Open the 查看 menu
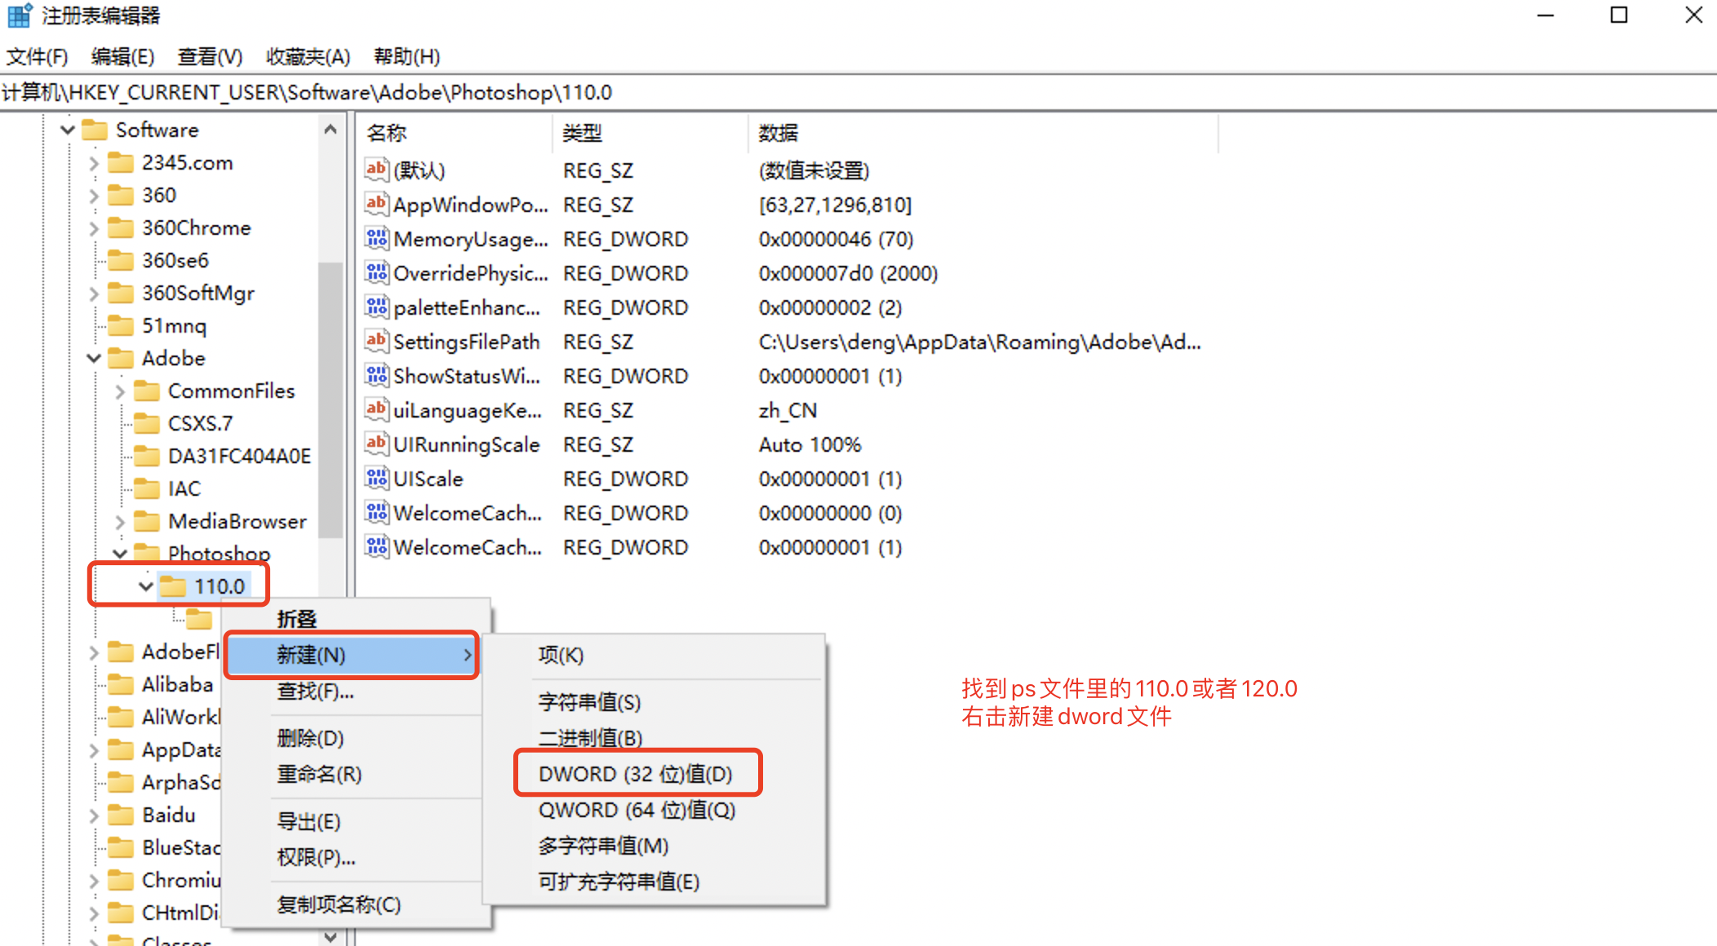Screen dimensions: 1717x946 pyautogui.click(x=209, y=55)
